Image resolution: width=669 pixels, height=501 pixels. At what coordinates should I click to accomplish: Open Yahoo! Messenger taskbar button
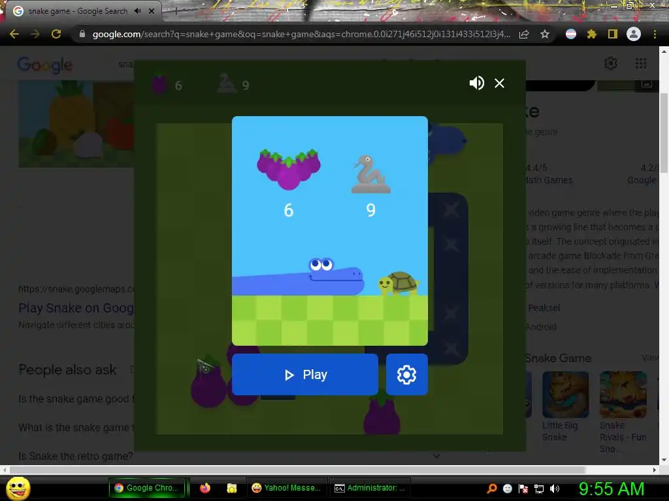(x=287, y=488)
